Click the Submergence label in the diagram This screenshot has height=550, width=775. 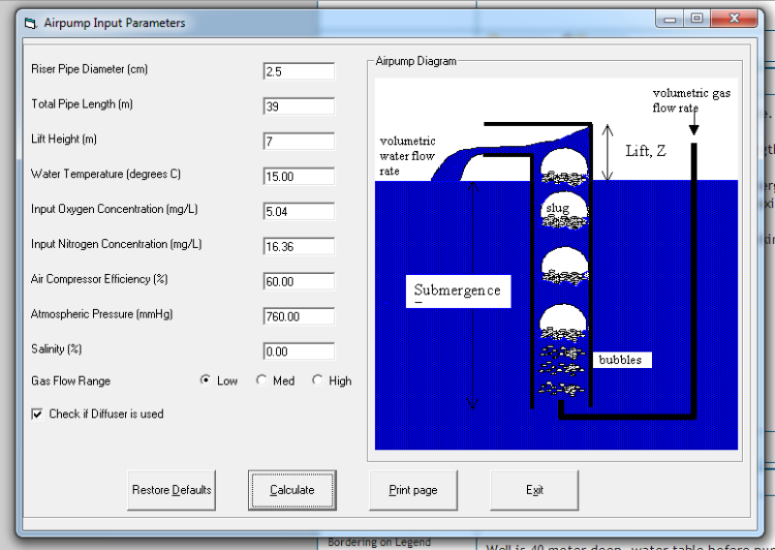(457, 290)
